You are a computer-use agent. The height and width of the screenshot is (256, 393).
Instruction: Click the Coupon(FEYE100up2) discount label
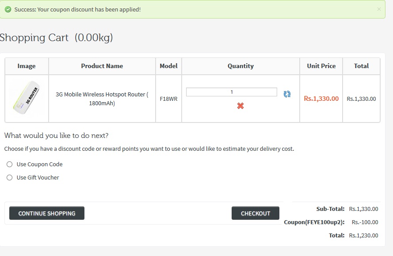coord(314,222)
